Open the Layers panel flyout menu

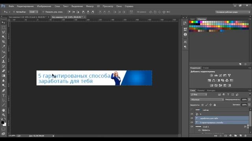(250, 90)
